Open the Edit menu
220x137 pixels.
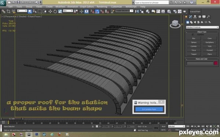coord(11,7)
